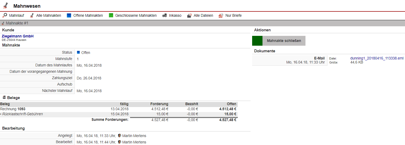Click the Inkasso coins icon
This screenshot has height=145, width=405.
click(x=165, y=15)
